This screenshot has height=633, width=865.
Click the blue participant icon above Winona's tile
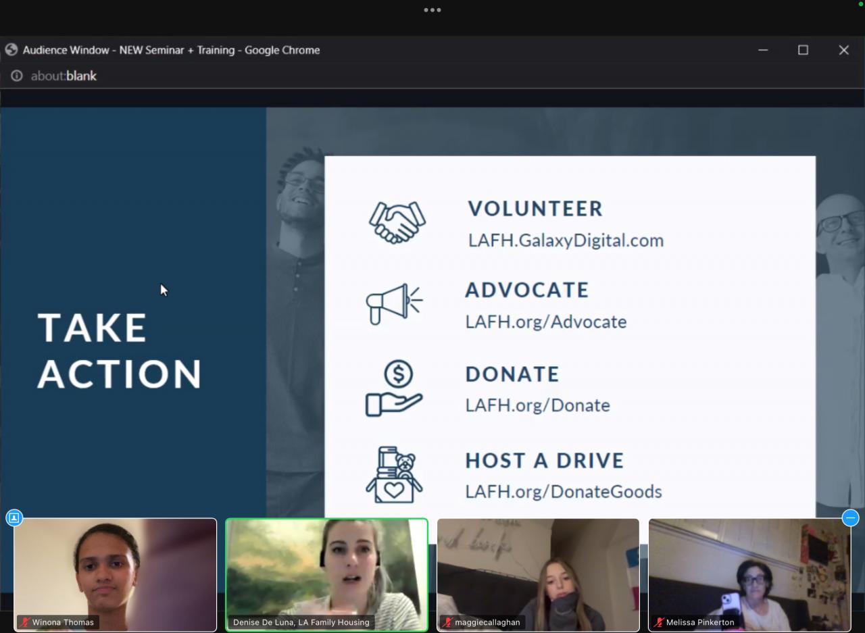[14, 518]
